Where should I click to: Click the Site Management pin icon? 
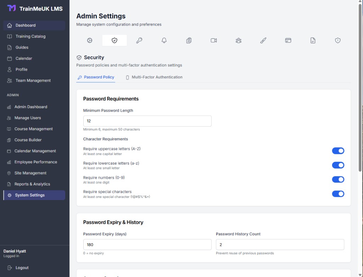tap(9, 173)
